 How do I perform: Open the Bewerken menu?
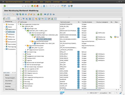click(28, 2)
